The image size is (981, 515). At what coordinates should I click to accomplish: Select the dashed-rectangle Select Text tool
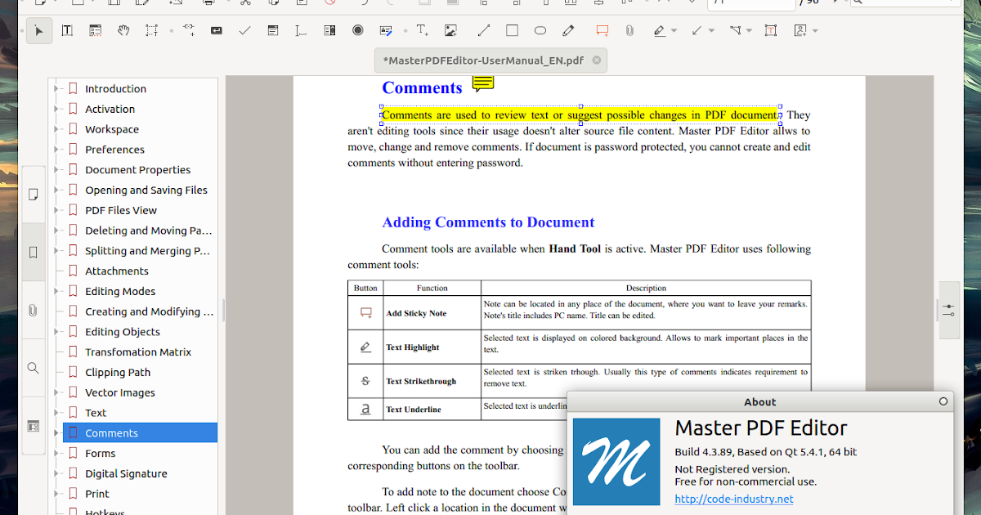152,31
